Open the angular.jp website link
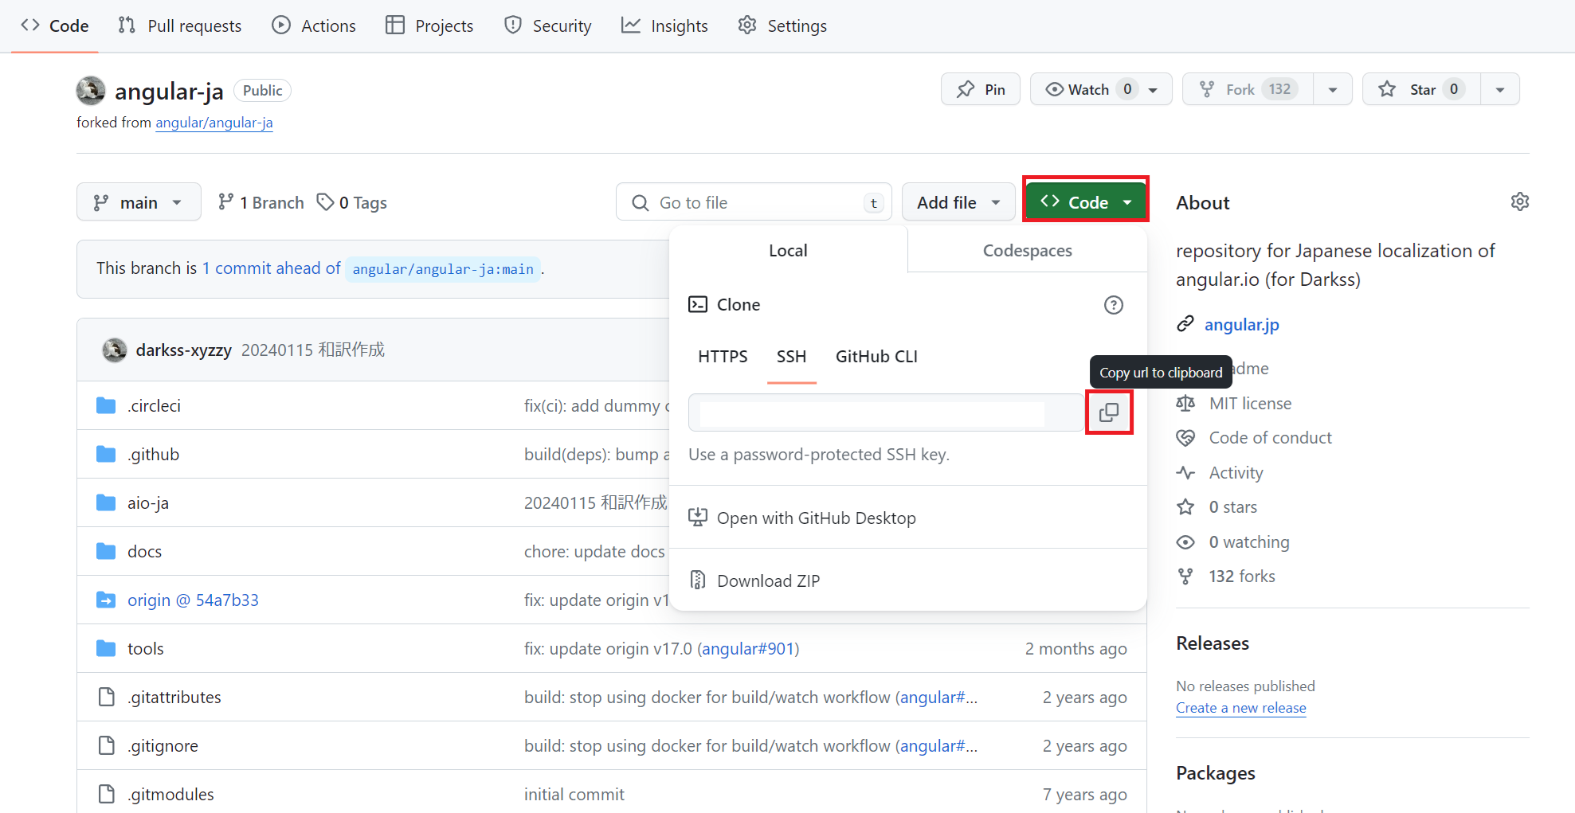Screen dimensions: 1575x813 pyautogui.click(x=1241, y=325)
